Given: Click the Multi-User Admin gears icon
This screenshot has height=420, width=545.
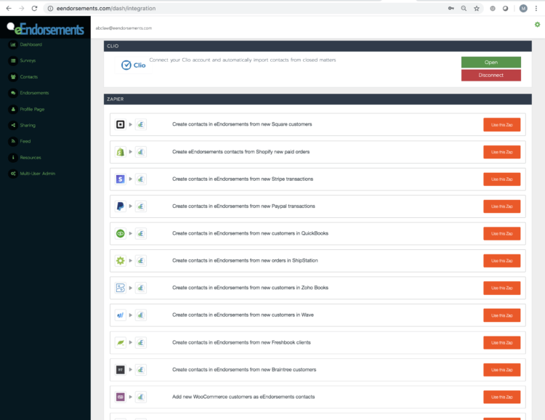Looking at the screenshot, I should pos(13,174).
